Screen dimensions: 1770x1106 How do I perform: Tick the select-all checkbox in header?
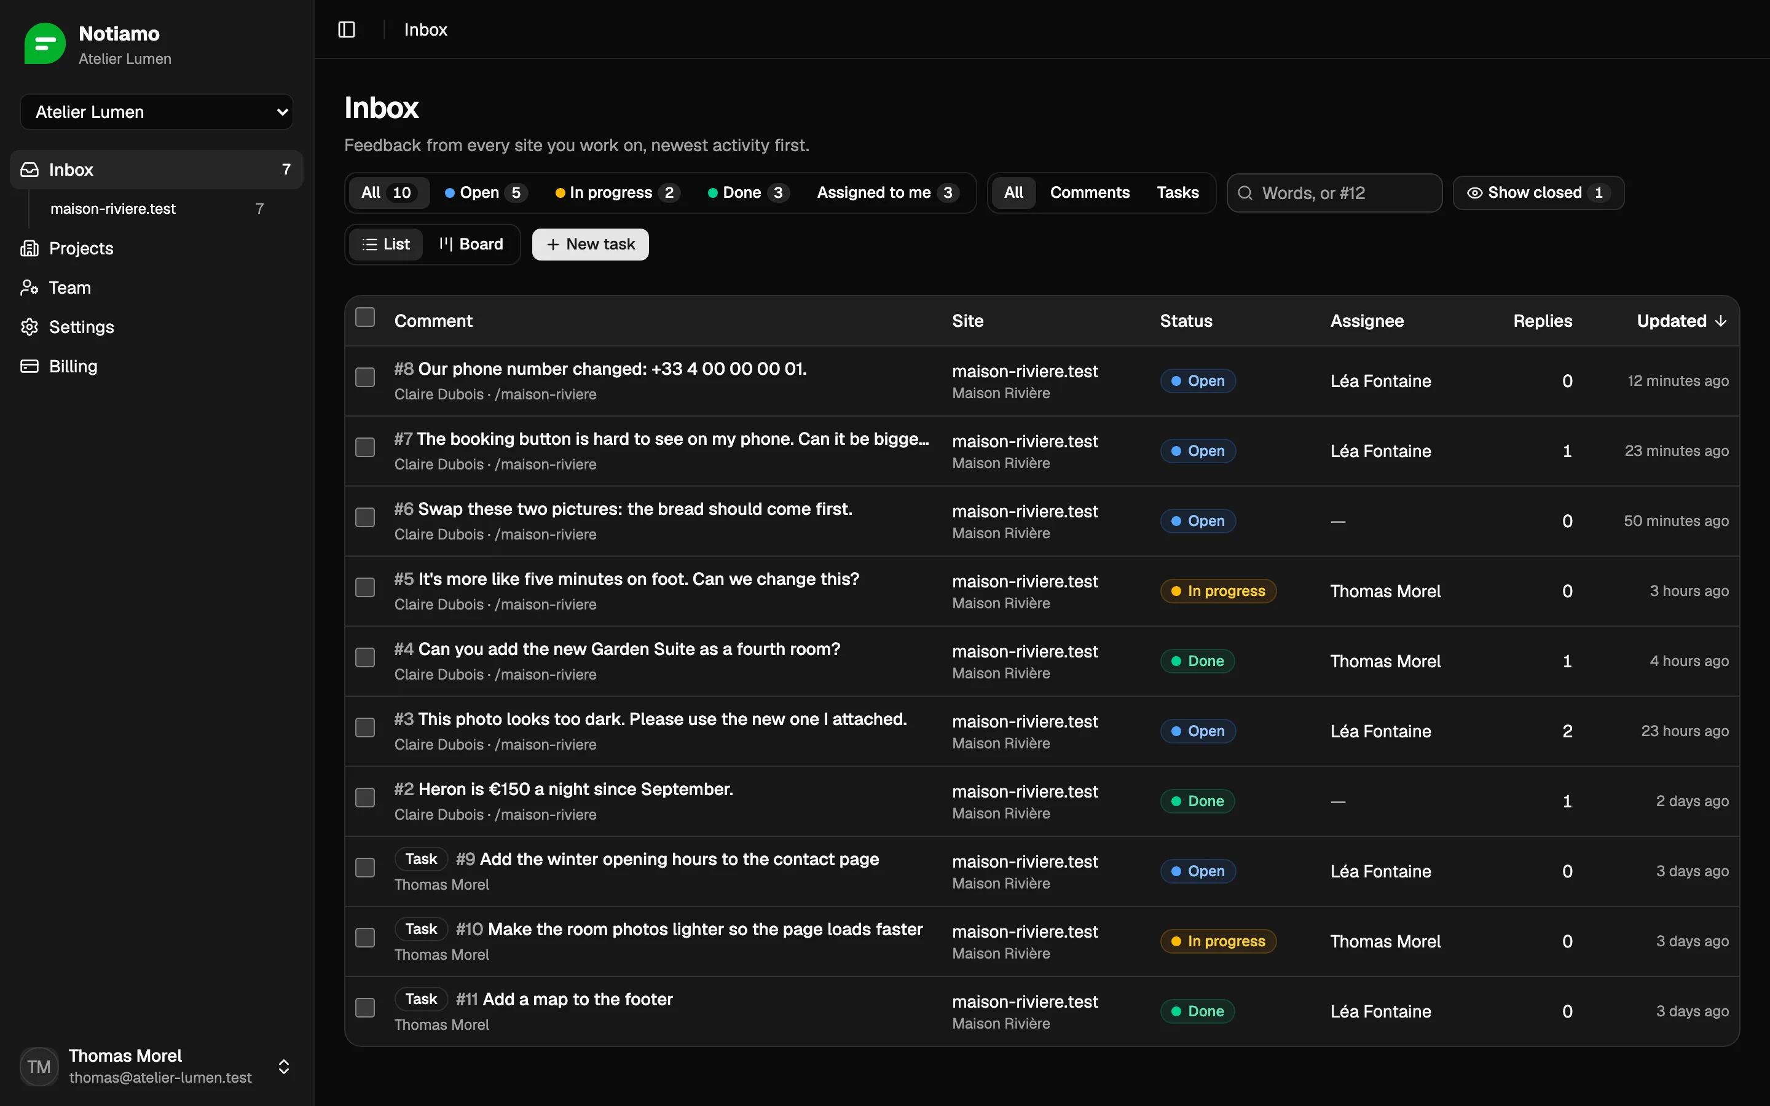pos(365,318)
